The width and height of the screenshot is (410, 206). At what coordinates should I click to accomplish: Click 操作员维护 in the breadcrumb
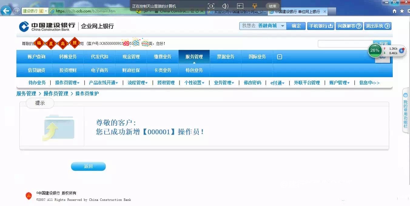coord(87,93)
